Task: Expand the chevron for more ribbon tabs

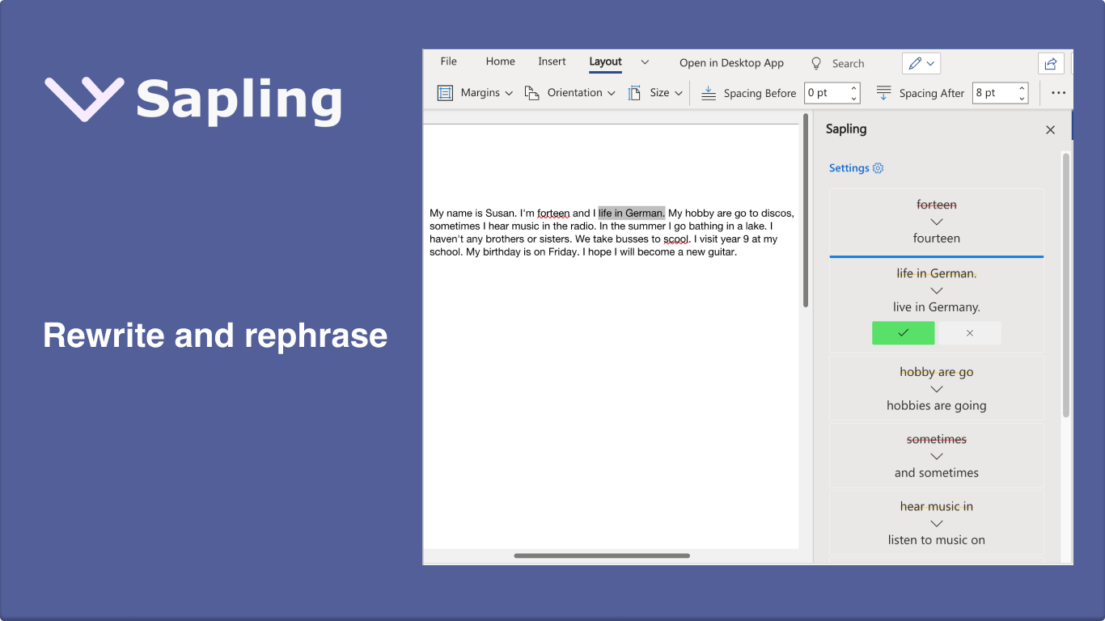Action: tap(645, 62)
